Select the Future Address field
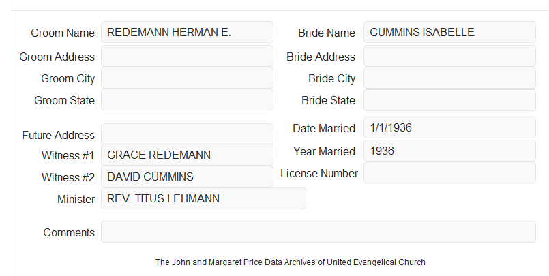The height and width of the screenshot is (276, 549). 187,134
